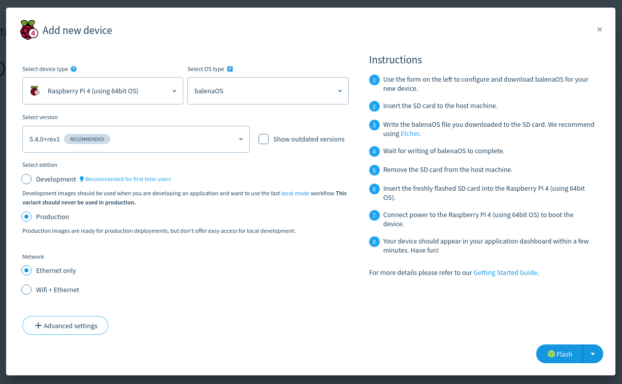Click the plus icon in Advanced settings
The image size is (622, 384).
pyautogui.click(x=38, y=326)
